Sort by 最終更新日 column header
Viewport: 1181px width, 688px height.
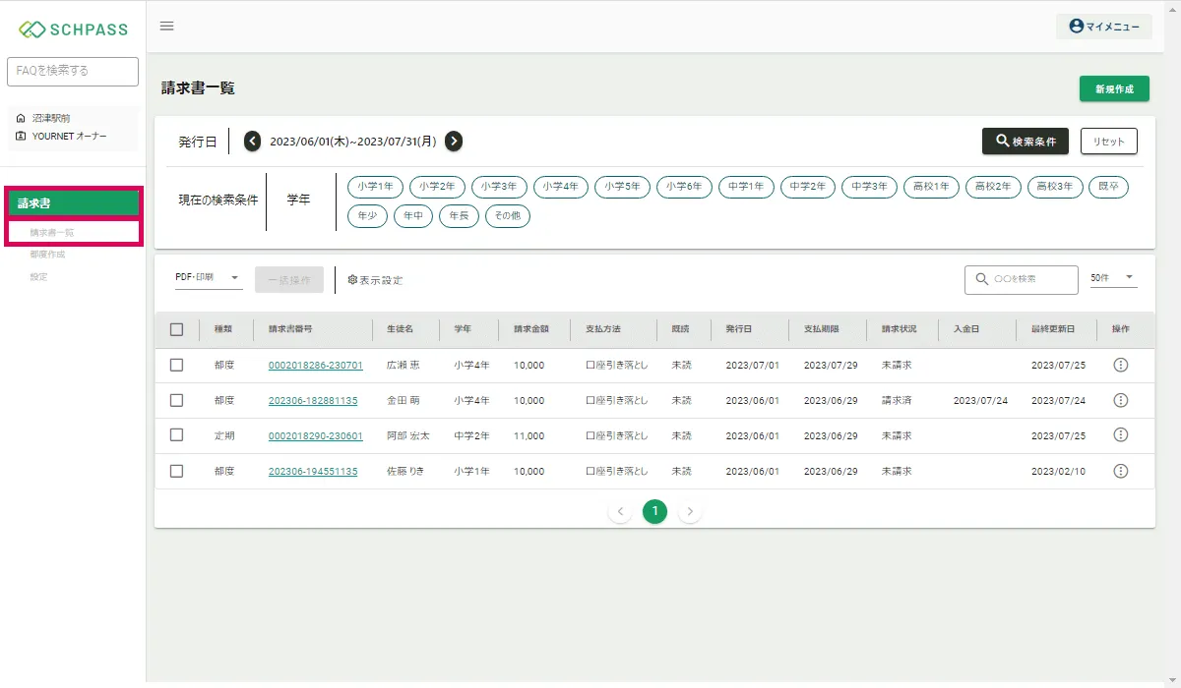point(1053,329)
